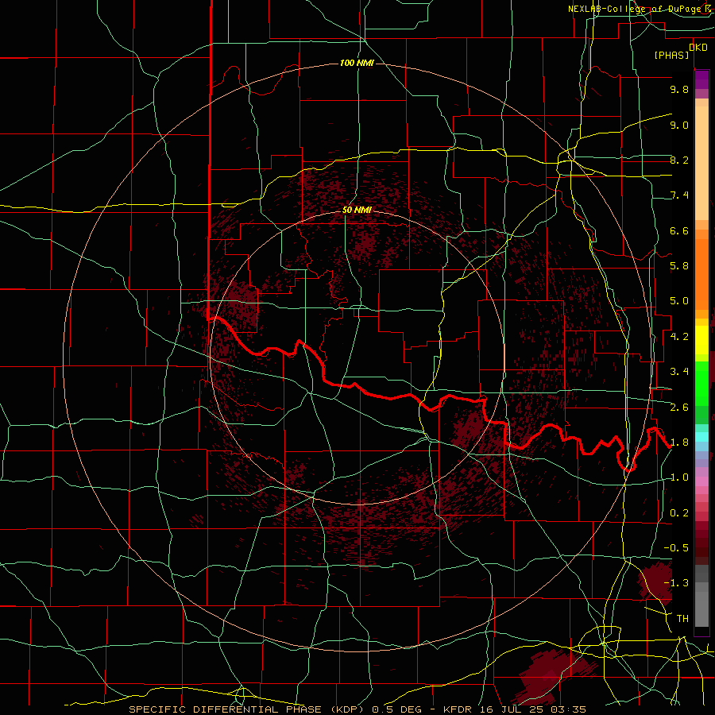This screenshot has height=715, width=715.
Task: Click the 6.6 value on color scale
Action: (x=679, y=230)
